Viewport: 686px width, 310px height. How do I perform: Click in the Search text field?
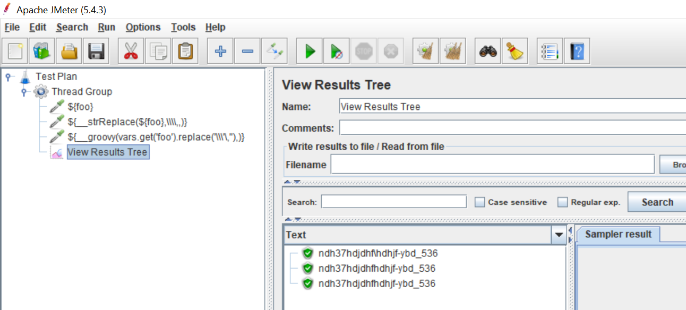pyautogui.click(x=393, y=202)
